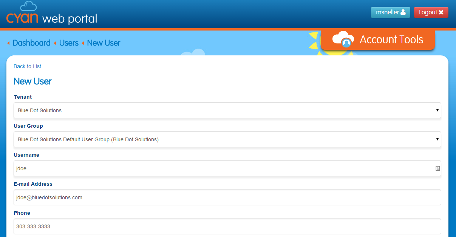Open the Tenant dropdown

(227, 110)
